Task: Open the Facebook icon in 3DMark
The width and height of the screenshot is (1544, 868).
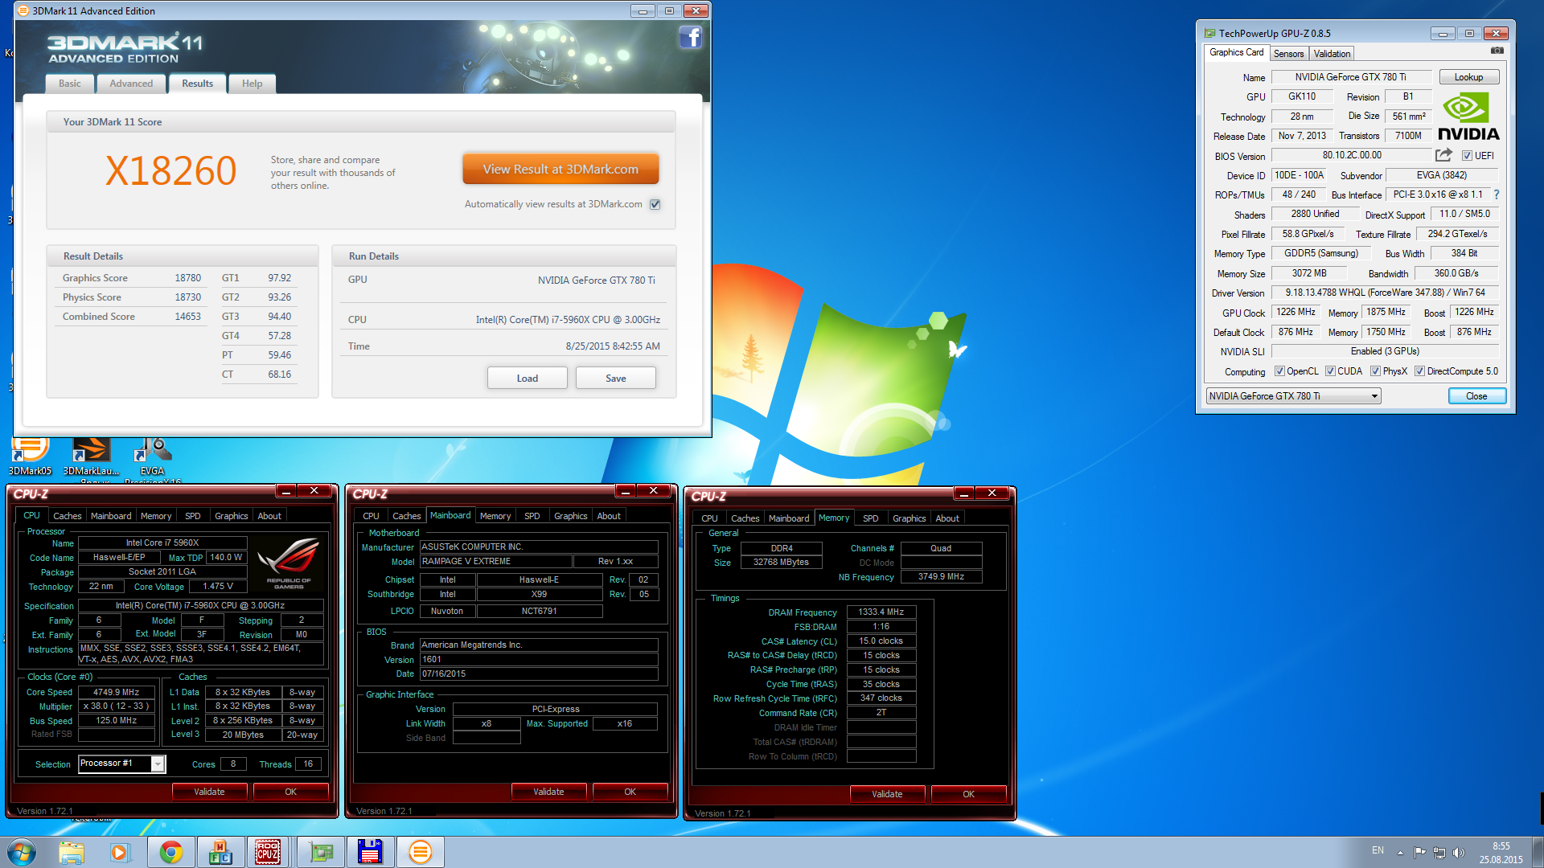Action: [x=690, y=37]
